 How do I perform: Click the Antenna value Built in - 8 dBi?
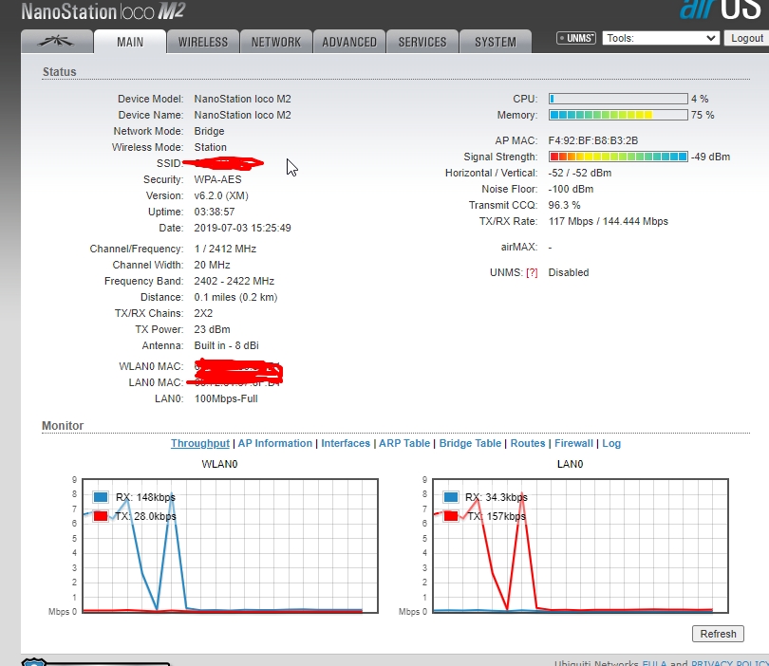coord(227,345)
